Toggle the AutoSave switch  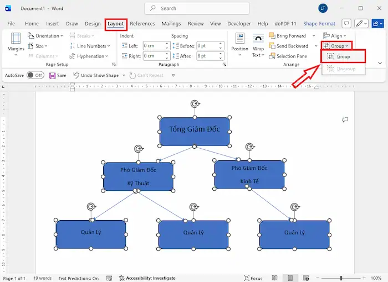click(35, 75)
